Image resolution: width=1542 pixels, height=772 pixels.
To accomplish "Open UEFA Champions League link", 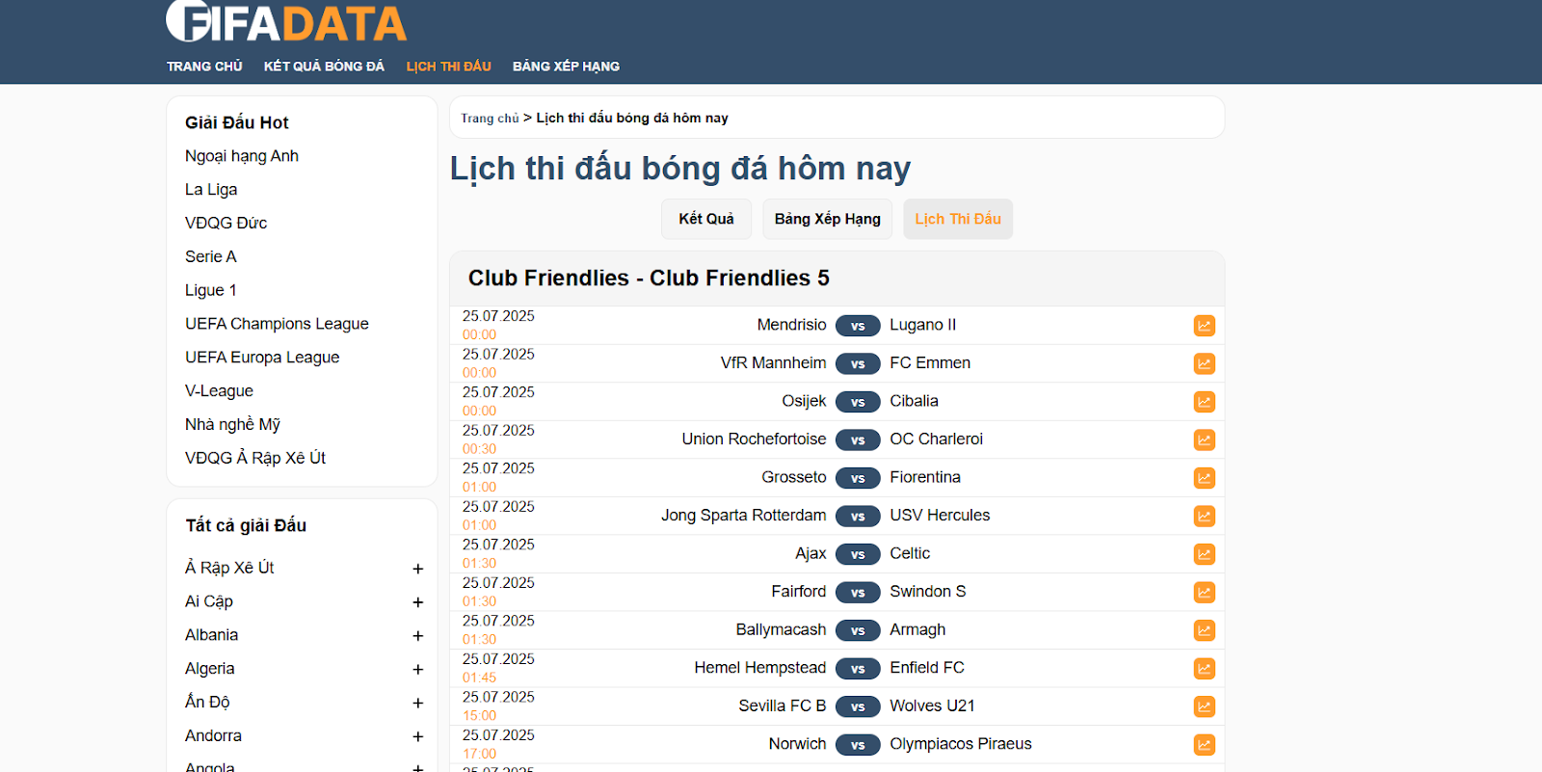I will pyautogui.click(x=277, y=324).
